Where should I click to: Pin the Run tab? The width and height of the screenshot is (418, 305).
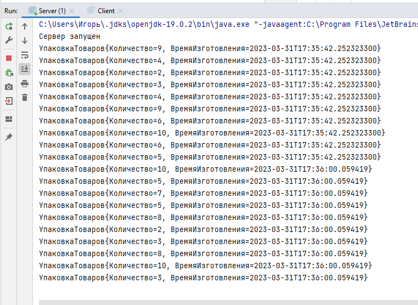pyautogui.click(x=9, y=137)
